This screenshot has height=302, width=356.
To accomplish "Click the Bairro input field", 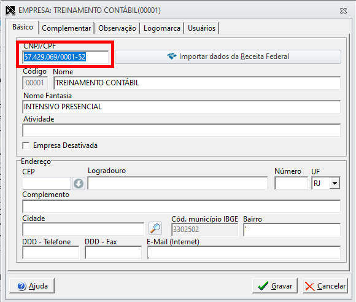I will point(292,230).
